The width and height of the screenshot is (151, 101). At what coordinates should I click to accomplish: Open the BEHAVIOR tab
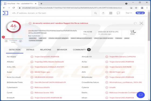click(62, 50)
